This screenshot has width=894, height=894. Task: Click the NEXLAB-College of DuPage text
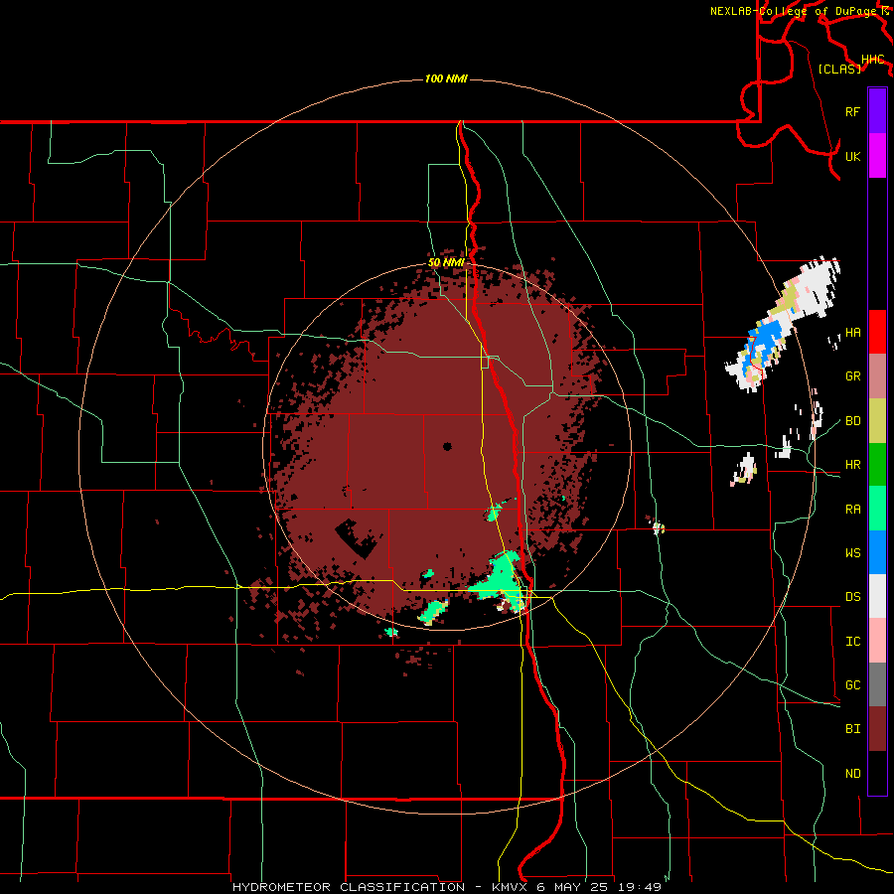click(x=794, y=11)
